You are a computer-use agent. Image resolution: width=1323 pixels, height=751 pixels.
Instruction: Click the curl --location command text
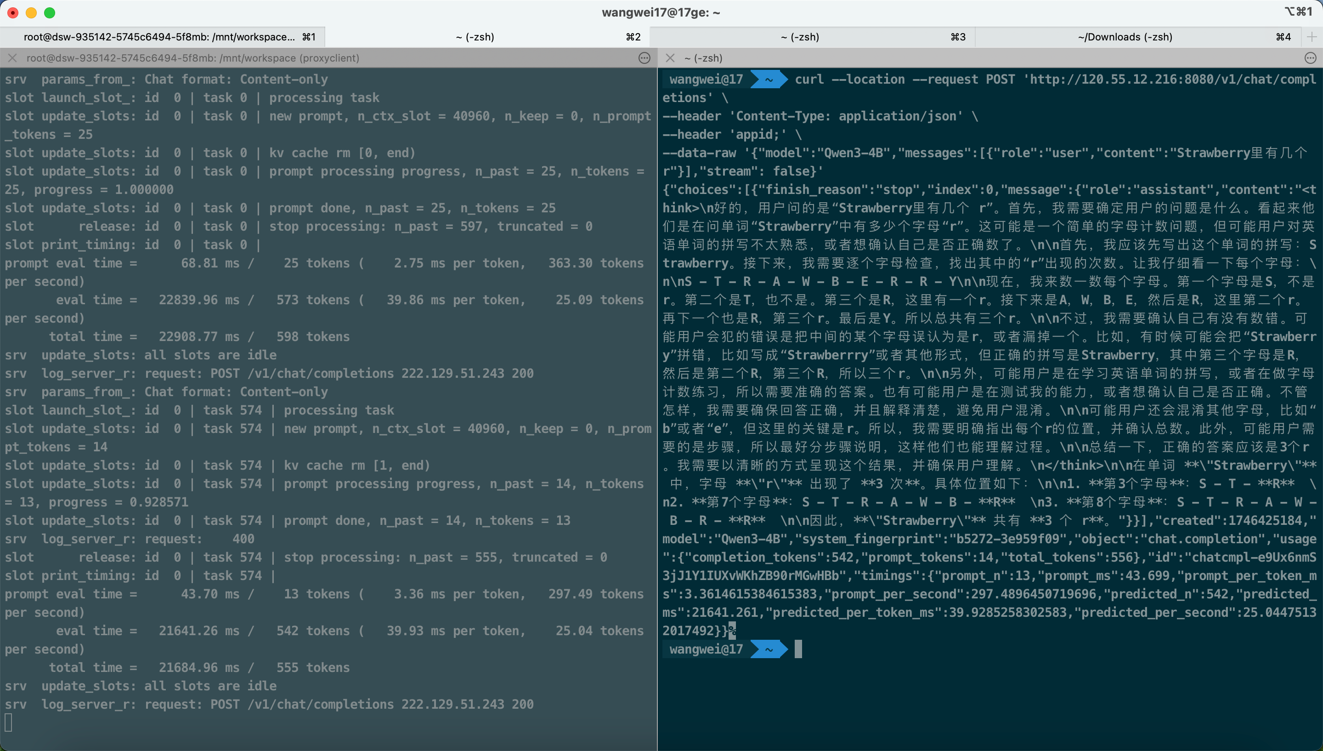(x=989, y=88)
